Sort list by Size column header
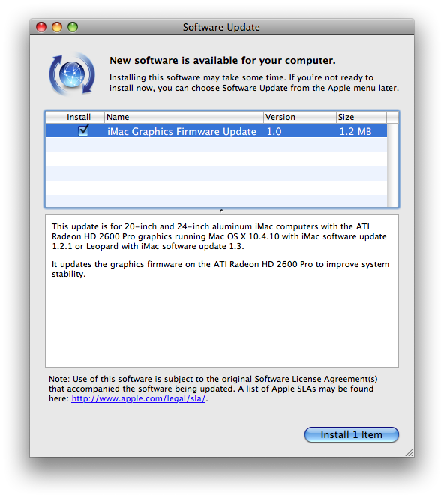Screen dimensions: 444x498 361,117
